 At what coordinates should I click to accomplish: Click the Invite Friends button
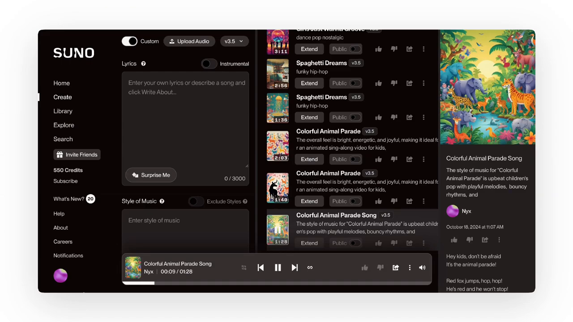point(77,155)
